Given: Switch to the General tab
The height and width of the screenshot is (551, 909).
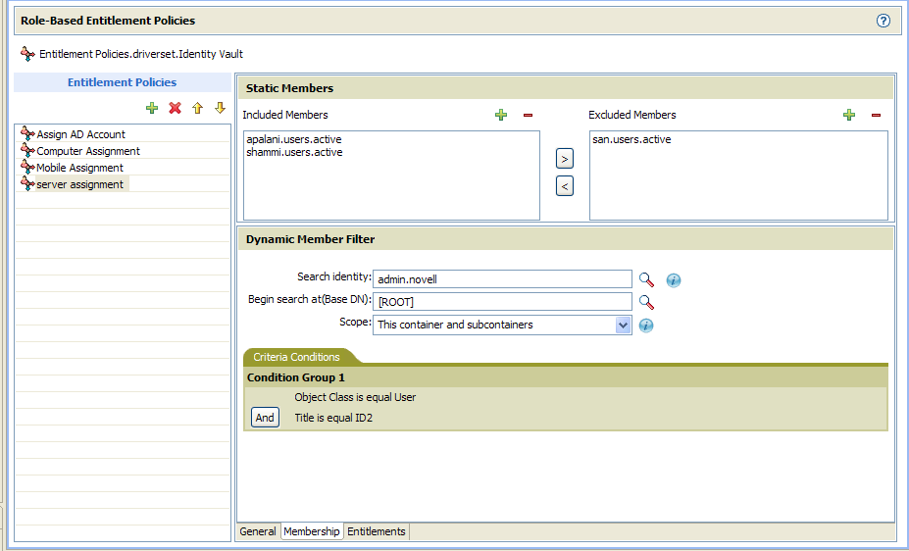Looking at the screenshot, I should point(258,531).
